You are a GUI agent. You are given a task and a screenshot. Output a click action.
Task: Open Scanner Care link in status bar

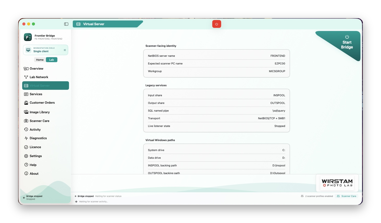pyautogui.click(x=346, y=196)
